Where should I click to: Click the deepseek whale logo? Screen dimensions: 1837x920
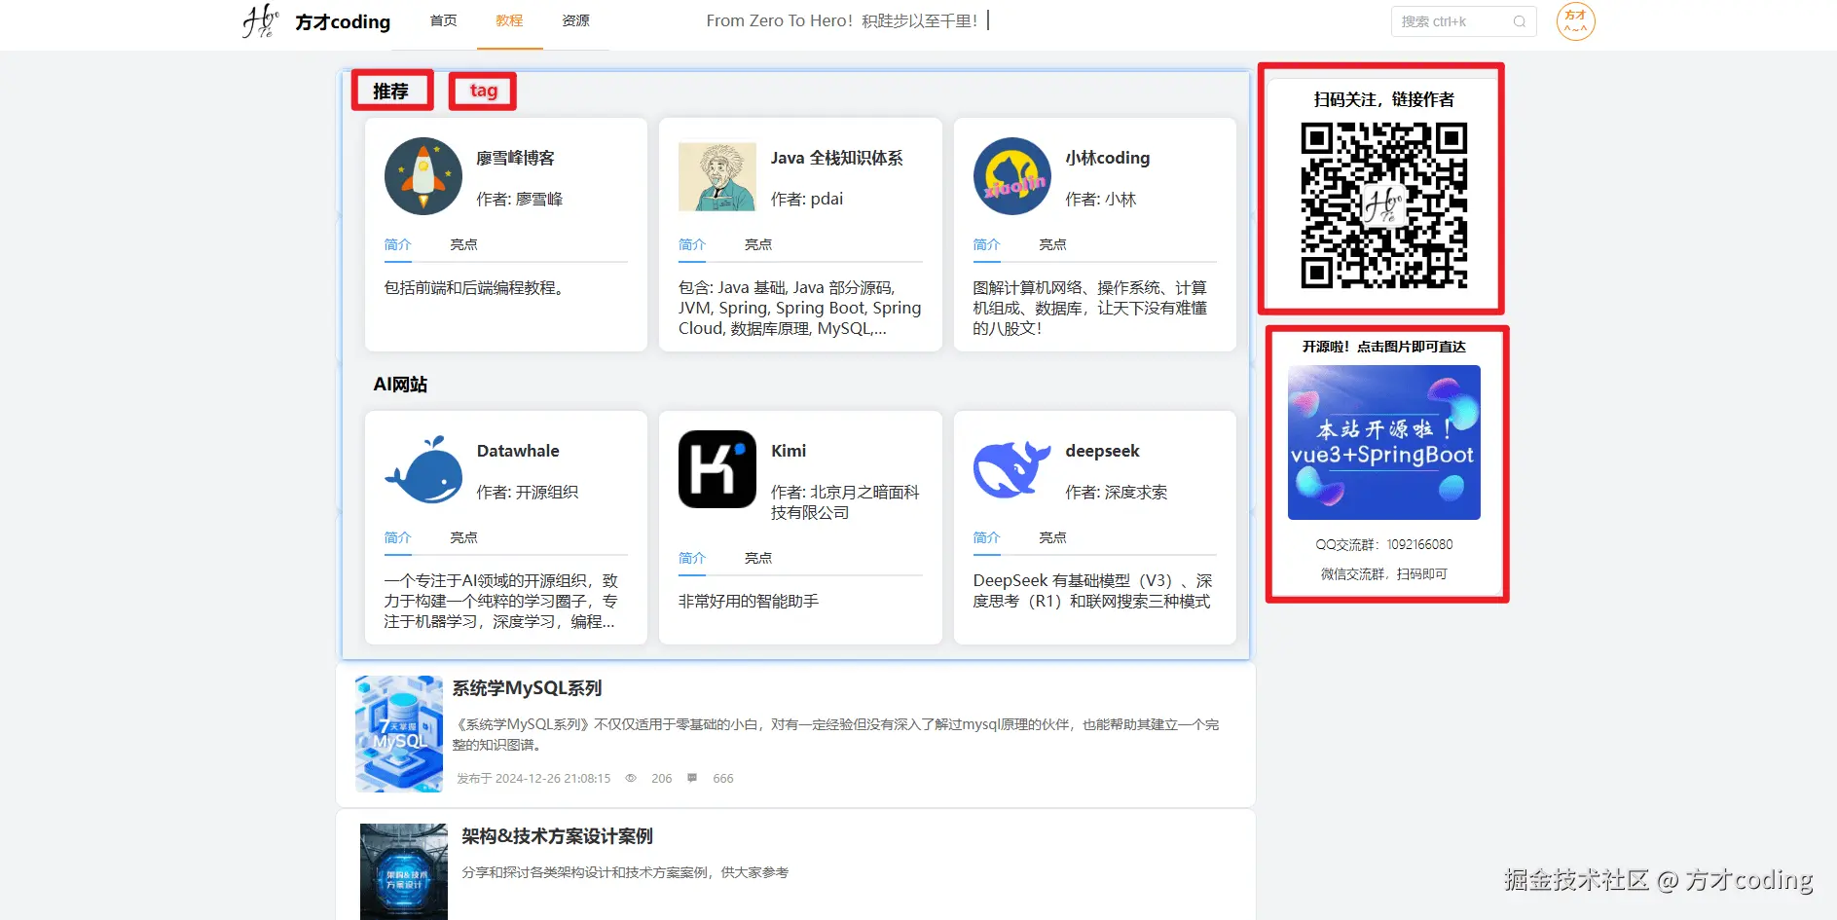[x=1012, y=469]
